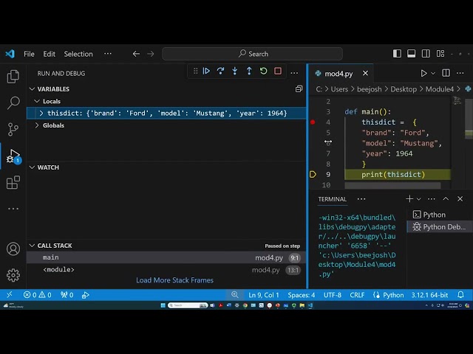Click the Step Out debug button
The width and height of the screenshot is (473, 354).
249,71
